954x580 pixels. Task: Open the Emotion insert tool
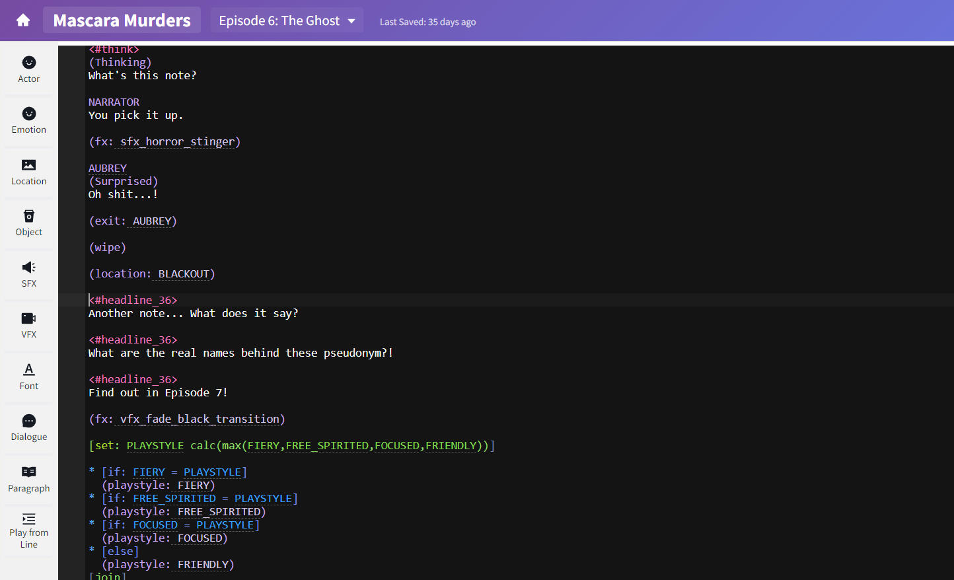pyautogui.click(x=29, y=120)
